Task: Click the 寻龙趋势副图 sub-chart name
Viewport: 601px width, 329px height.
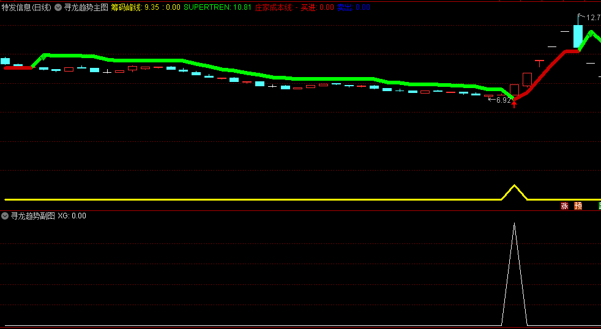Action: pyautogui.click(x=33, y=216)
